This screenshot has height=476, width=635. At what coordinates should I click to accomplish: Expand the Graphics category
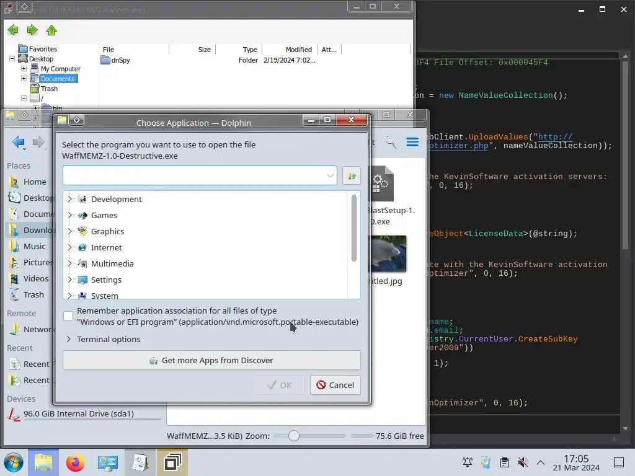coord(69,231)
